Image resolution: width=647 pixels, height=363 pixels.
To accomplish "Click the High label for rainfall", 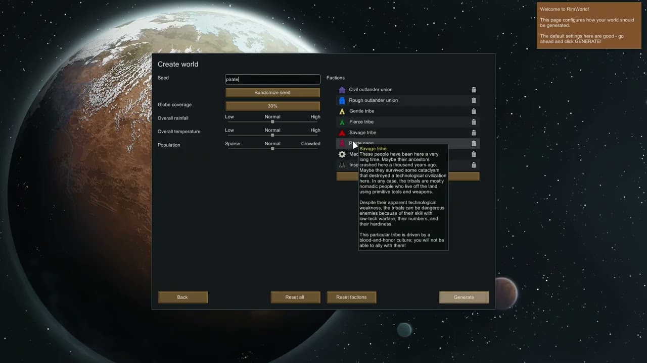I will click(315, 117).
